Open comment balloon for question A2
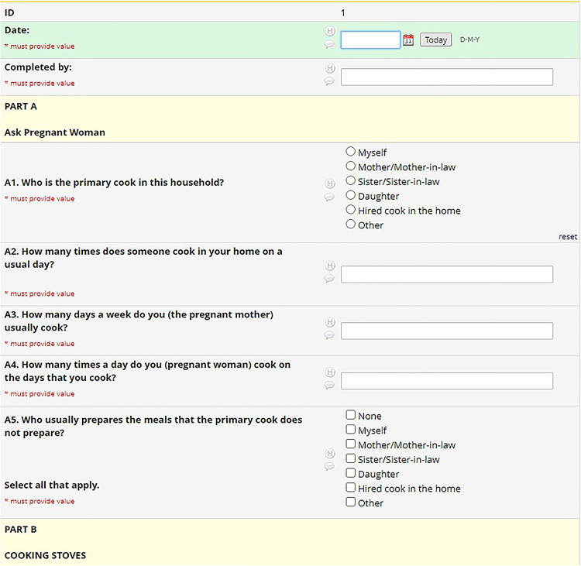The height and width of the screenshot is (566, 581). 329,278
